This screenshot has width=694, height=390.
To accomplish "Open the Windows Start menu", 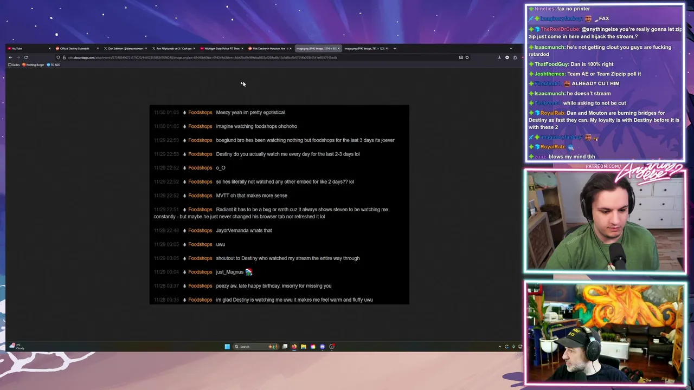I will click(227, 347).
